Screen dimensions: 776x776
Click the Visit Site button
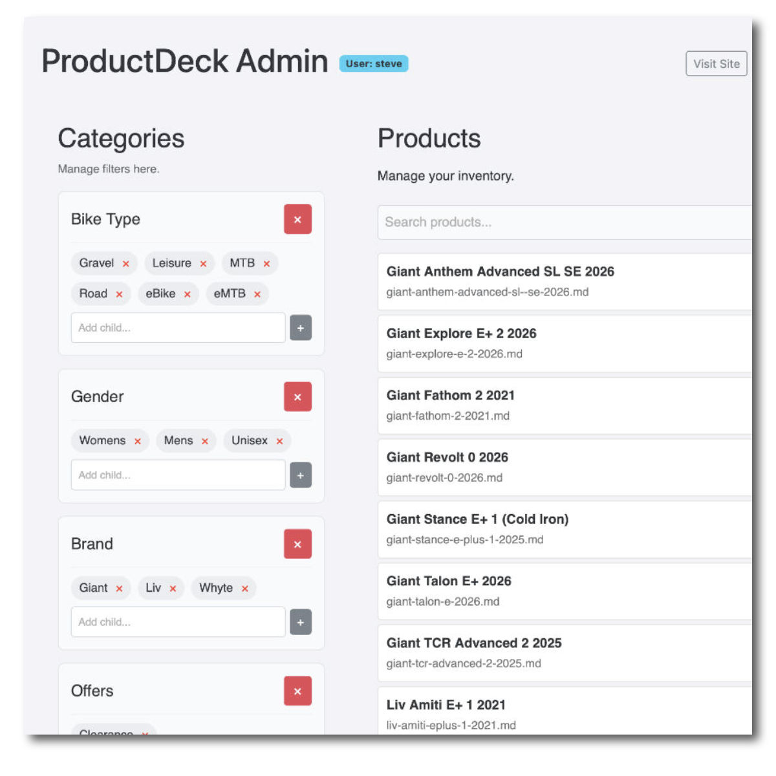pos(716,63)
